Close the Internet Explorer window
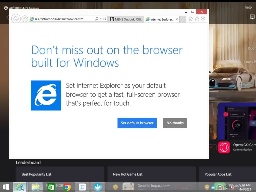The image size is (256, 192). click(202, 12)
